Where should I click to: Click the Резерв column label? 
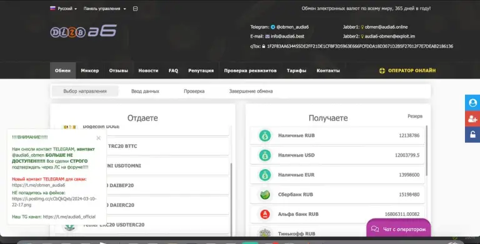click(x=415, y=116)
